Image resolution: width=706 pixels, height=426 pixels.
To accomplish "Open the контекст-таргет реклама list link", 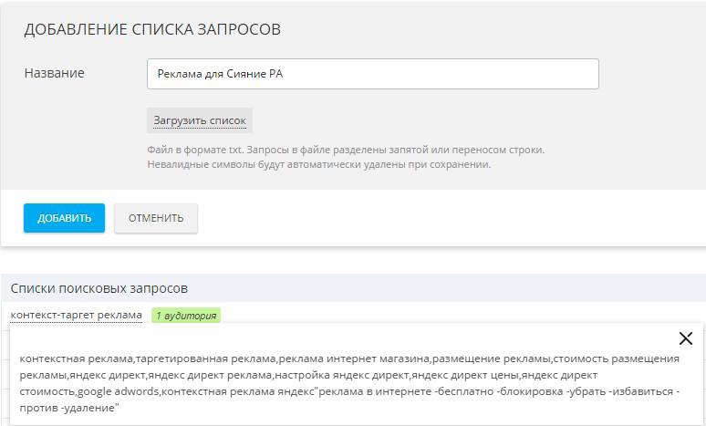I will (76, 315).
